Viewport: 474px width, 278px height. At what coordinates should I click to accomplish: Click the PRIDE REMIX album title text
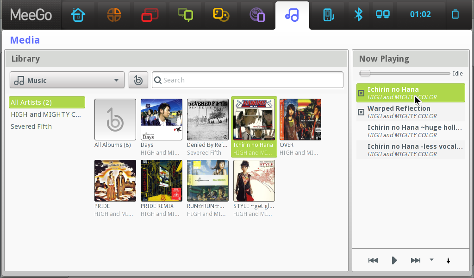[x=157, y=206]
